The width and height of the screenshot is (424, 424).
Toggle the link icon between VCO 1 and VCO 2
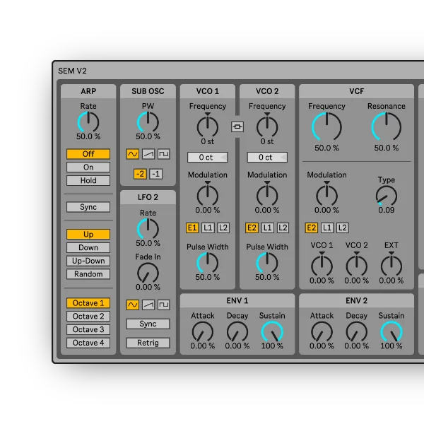click(237, 126)
